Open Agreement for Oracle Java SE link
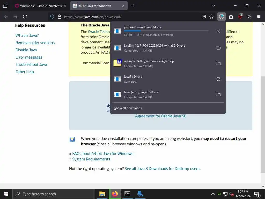Viewport: 265px width, 199px height. tap(160, 116)
